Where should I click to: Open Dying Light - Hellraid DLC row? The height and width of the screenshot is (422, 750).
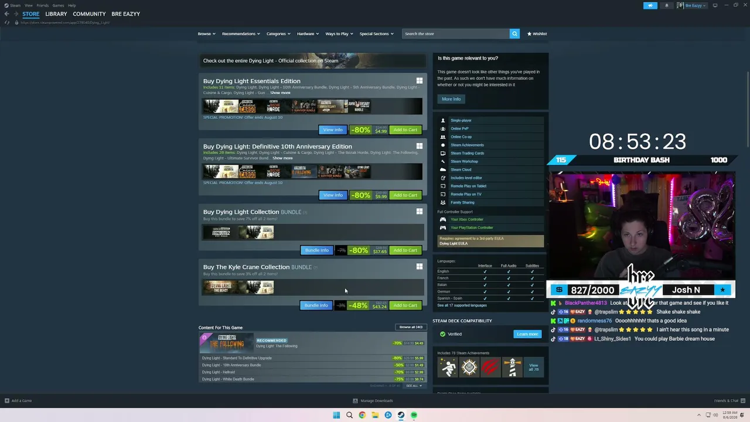coord(312,372)
